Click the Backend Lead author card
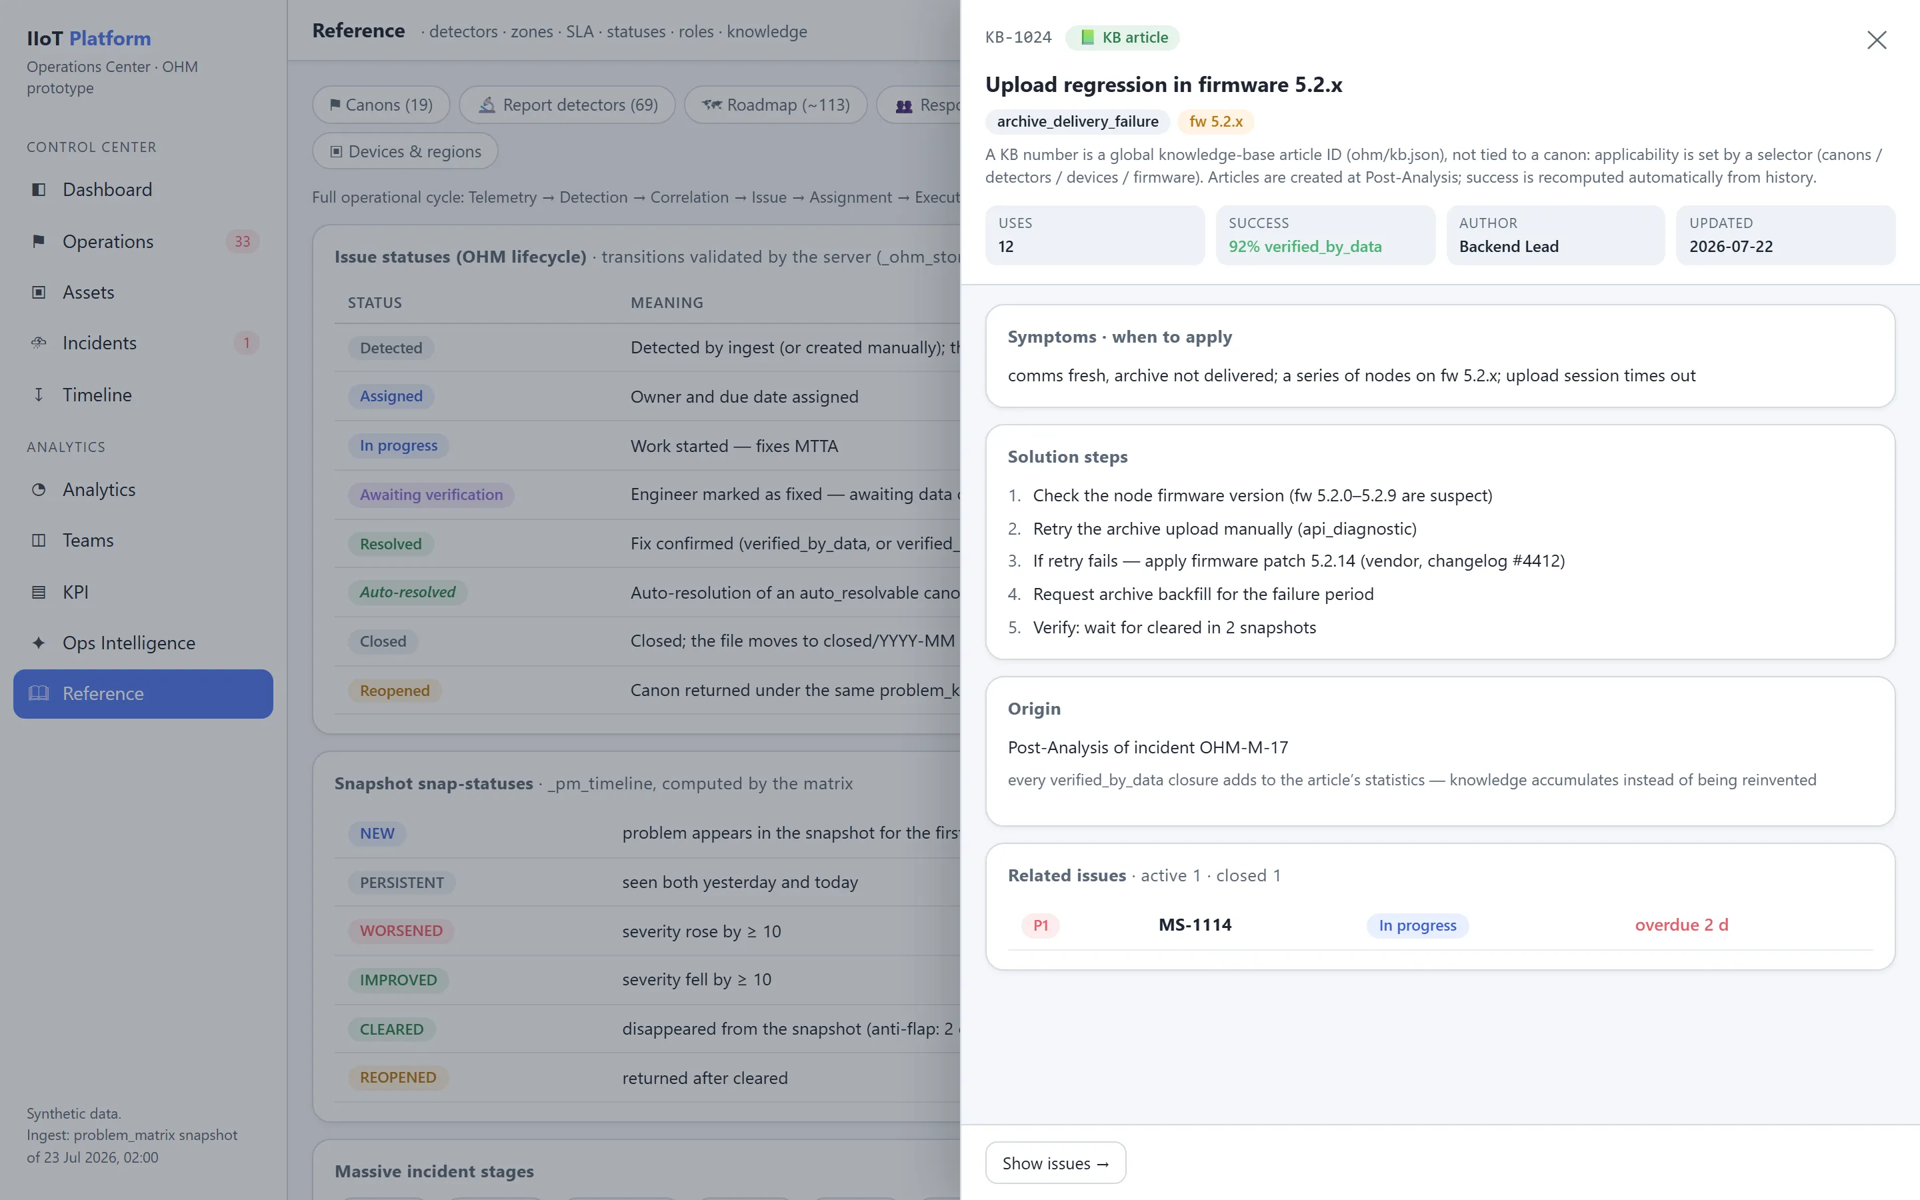This screenshot has height=1200, width=1920. (x=1555, y=235)
